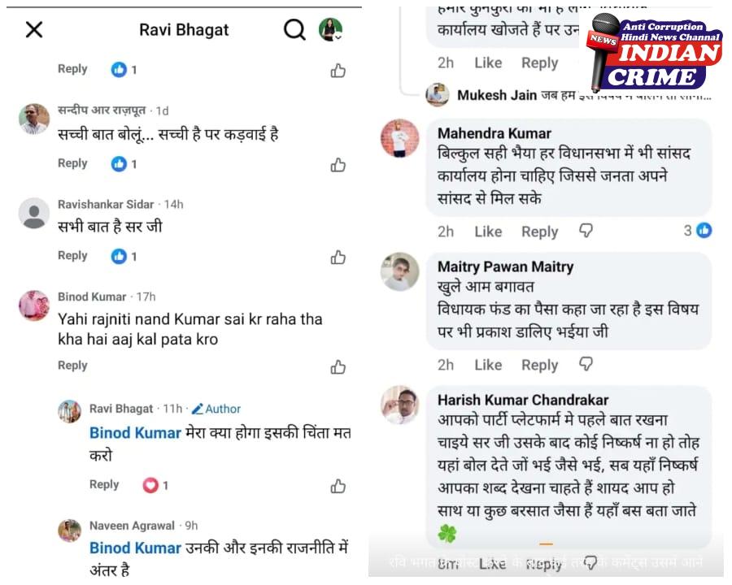Open the search magnifier icon
The height and width of the screenshot is (585, 732).
(295, 30)
